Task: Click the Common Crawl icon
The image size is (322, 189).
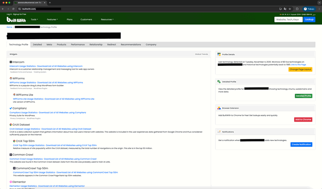Action: (x=10, y=155)
